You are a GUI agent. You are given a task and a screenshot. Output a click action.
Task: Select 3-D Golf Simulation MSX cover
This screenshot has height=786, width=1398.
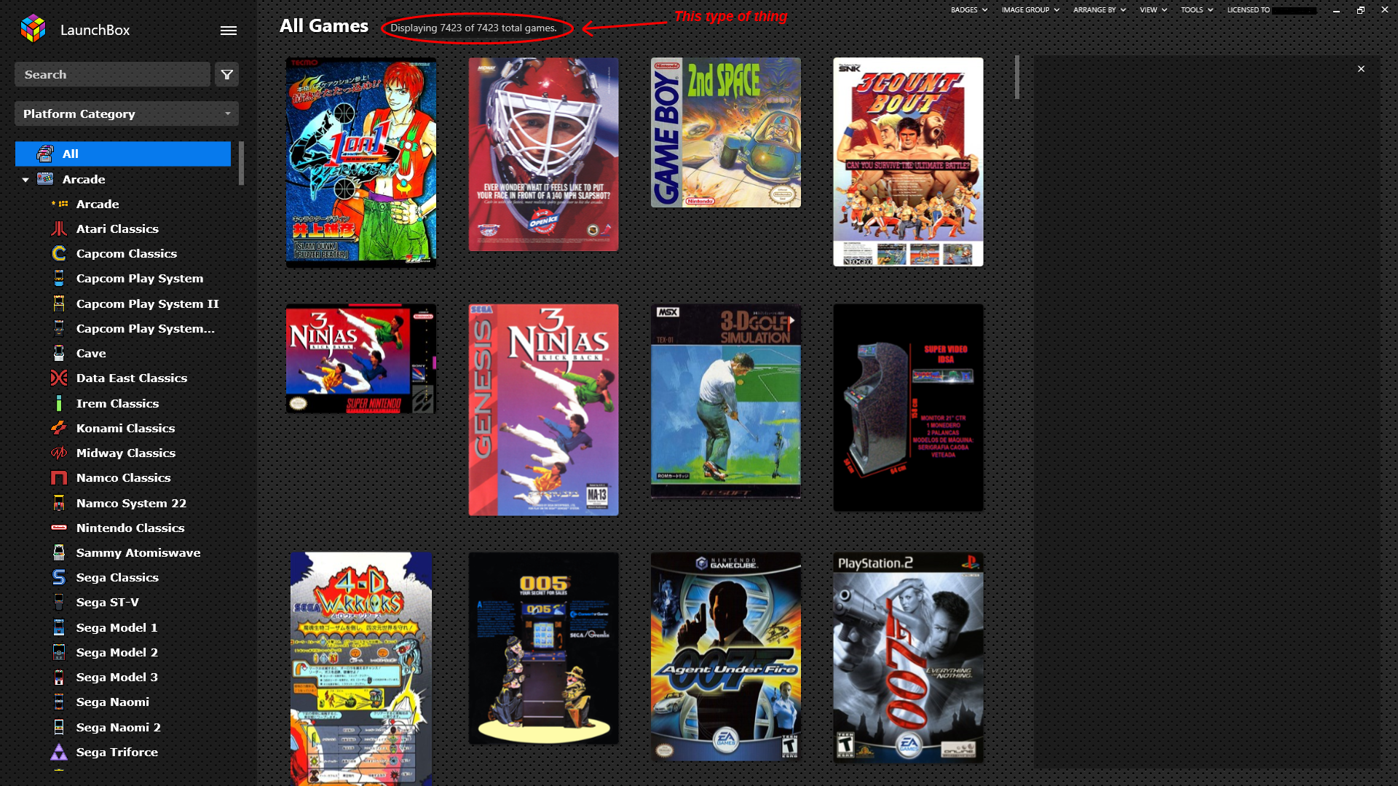click(x=726, y=401)
